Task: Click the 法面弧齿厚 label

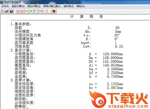Action: [x=25, y=95]
